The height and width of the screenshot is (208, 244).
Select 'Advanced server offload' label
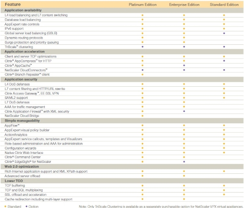22,176
